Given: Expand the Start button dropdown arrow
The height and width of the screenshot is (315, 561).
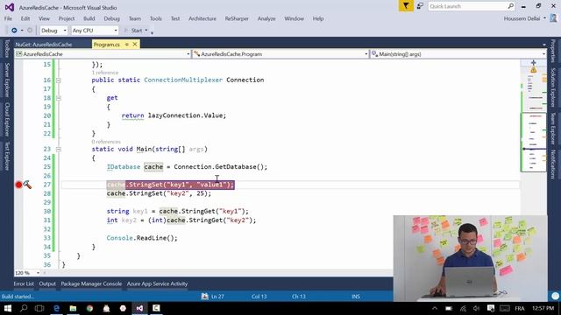Looking at the screenshot, I should (146, 31).
